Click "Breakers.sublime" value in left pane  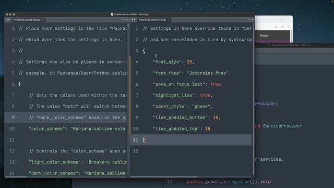coord(106,162)
